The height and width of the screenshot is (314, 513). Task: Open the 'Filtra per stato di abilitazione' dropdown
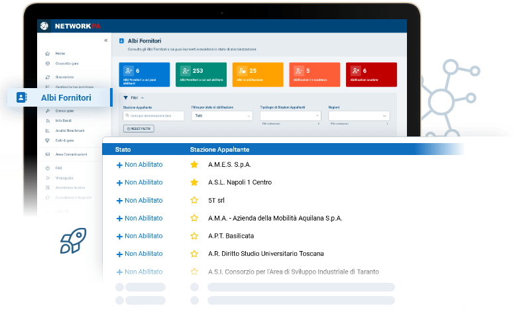coord(222,116)
